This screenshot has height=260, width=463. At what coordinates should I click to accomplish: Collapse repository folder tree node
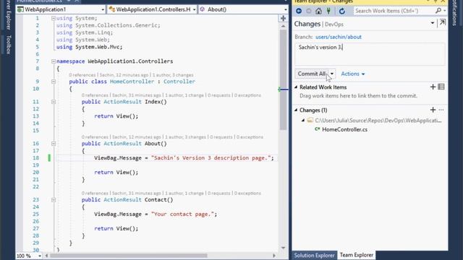point(303,121)
